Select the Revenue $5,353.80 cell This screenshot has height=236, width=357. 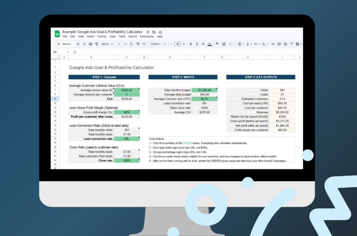pyautogui.click(x=282, y=112)
